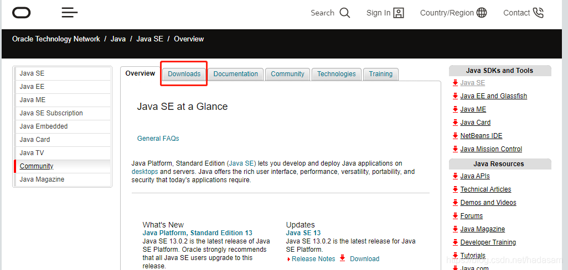Open the Java APIs link
Viewport: 568px width, 270px height.
pos(475,176)
